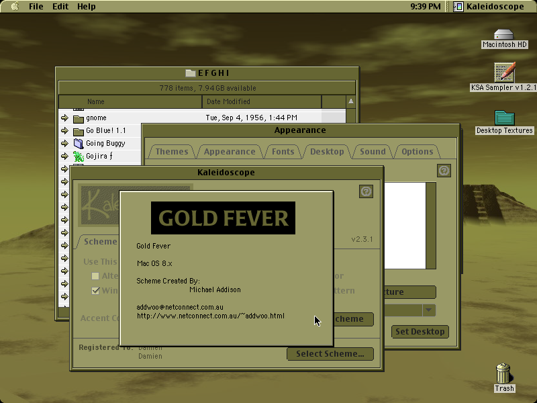This screenshot has width=537, height=403.
Task: Select the Going Buggy document icon
Action: click(79, 144)
